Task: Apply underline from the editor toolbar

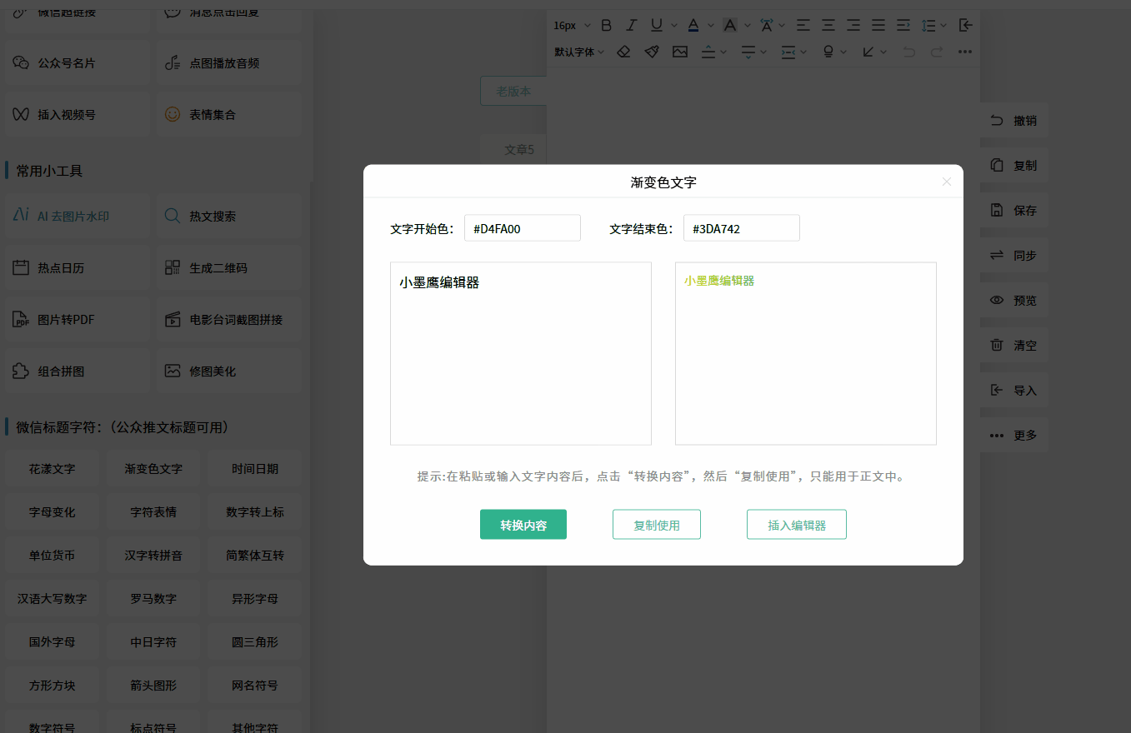Action: (656, 25)
